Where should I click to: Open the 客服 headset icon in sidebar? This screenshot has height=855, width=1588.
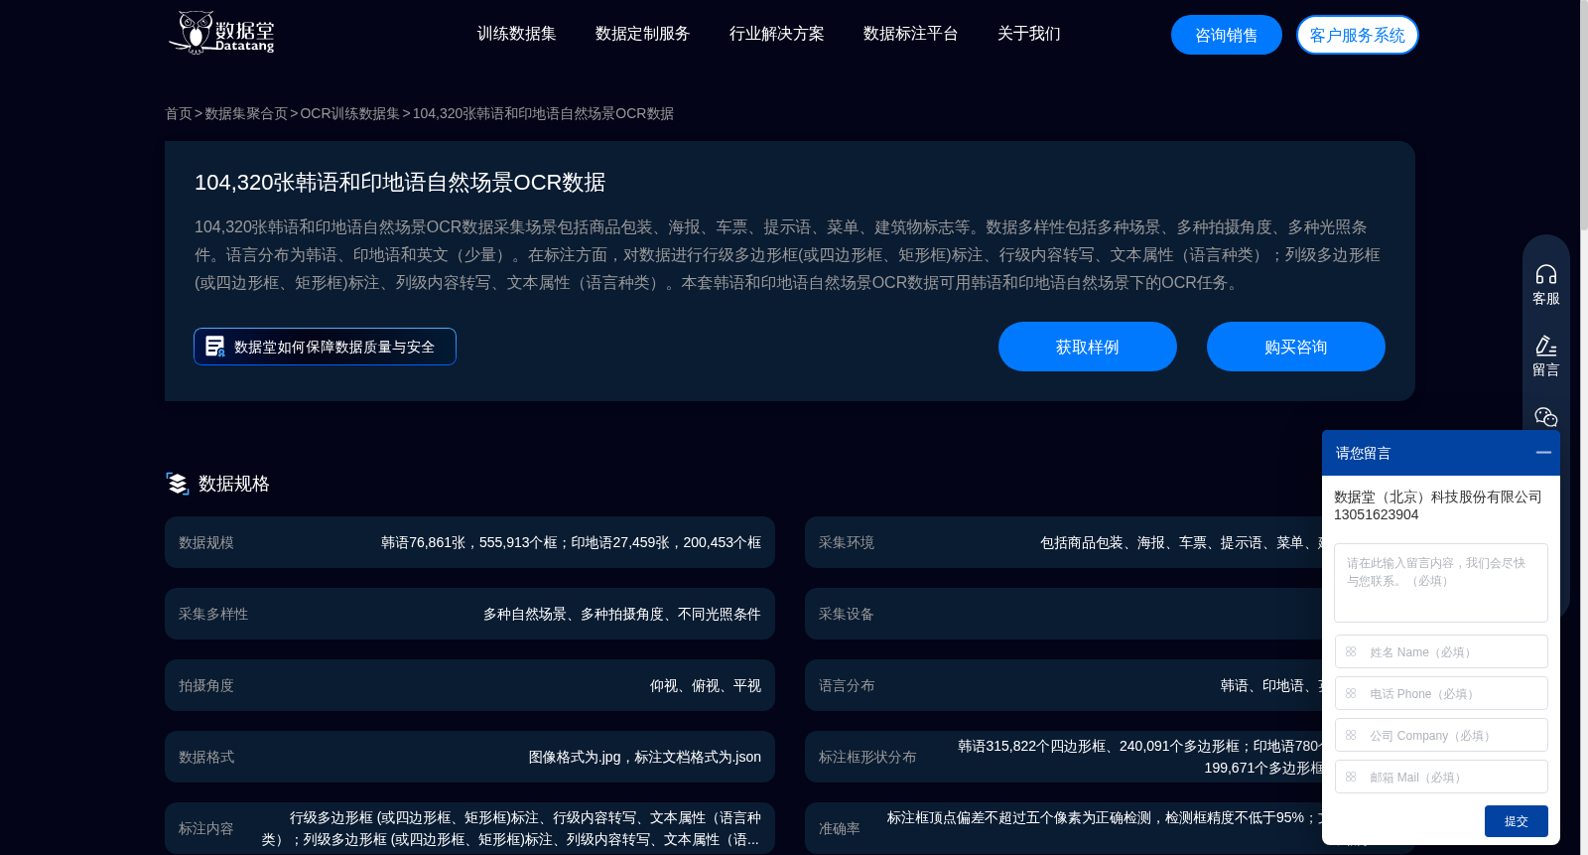click(x=1546, y=274)
